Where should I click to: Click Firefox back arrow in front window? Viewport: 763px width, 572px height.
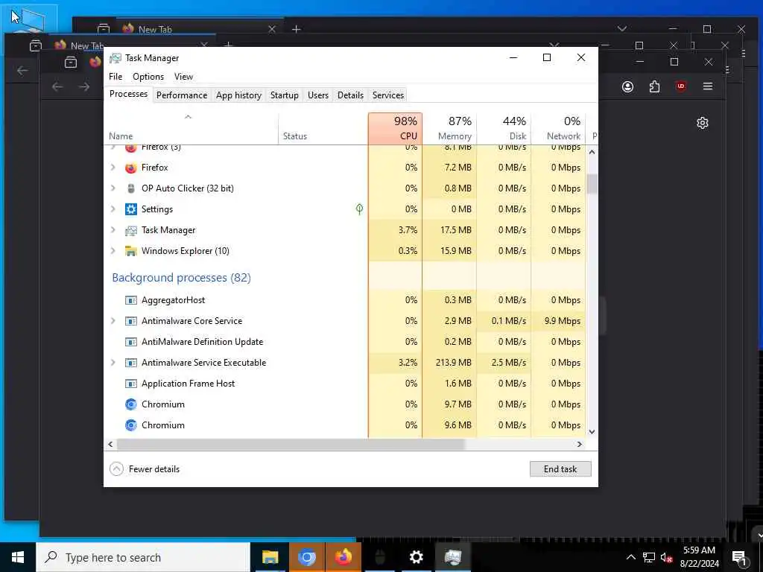(x=57, y=86)
